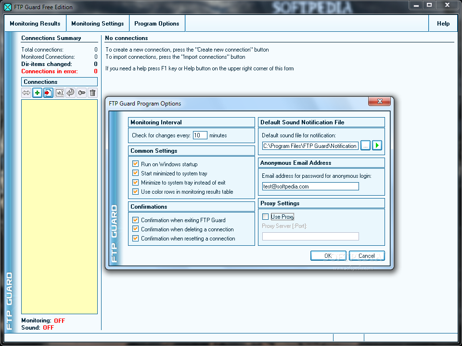This screenshot has height=346, width=462.
Task: Open the Help menu
Action: click(x=443, y=24)
